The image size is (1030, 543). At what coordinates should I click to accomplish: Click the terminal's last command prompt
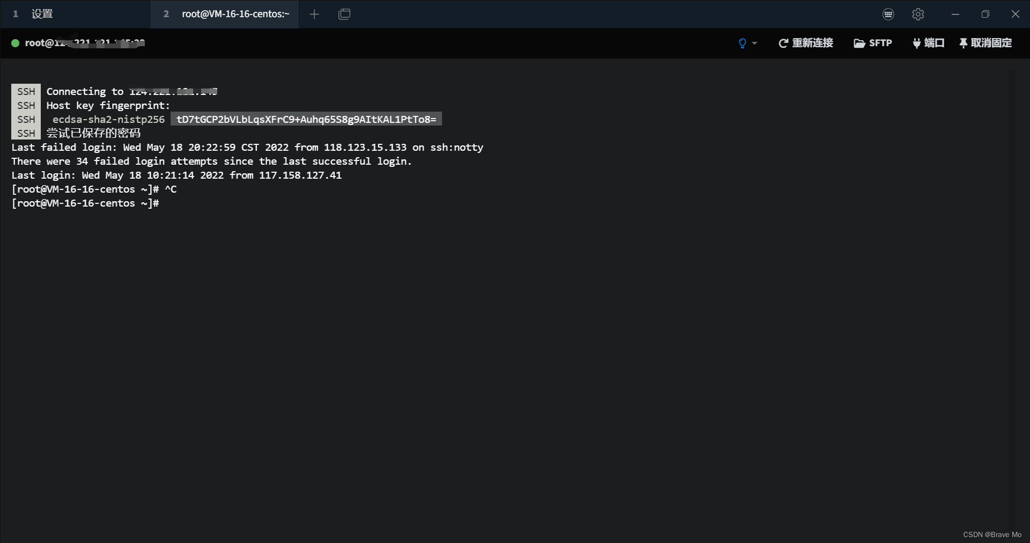click(x=85, y=203)
